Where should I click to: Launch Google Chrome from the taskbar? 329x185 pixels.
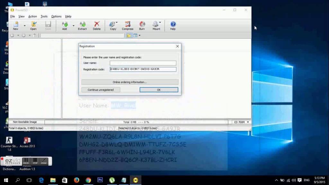tap(88, 180)
